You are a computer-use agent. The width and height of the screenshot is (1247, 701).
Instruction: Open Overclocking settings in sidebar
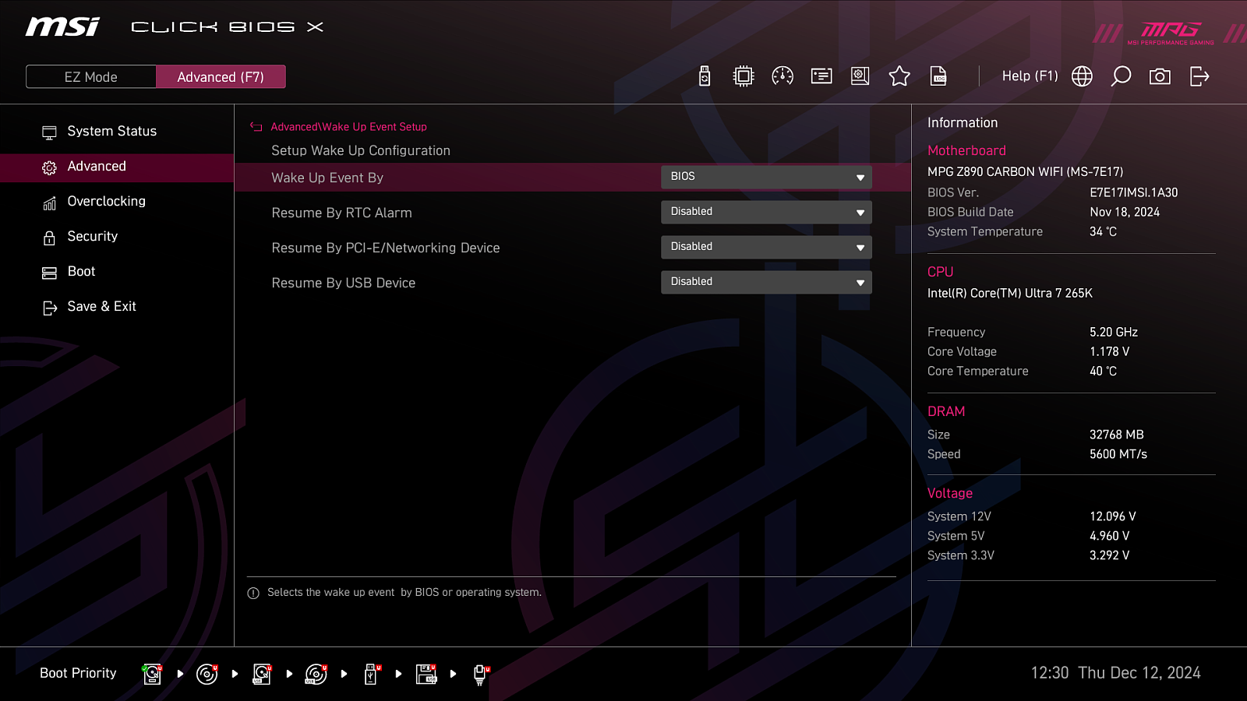click(x=117, y=202)
